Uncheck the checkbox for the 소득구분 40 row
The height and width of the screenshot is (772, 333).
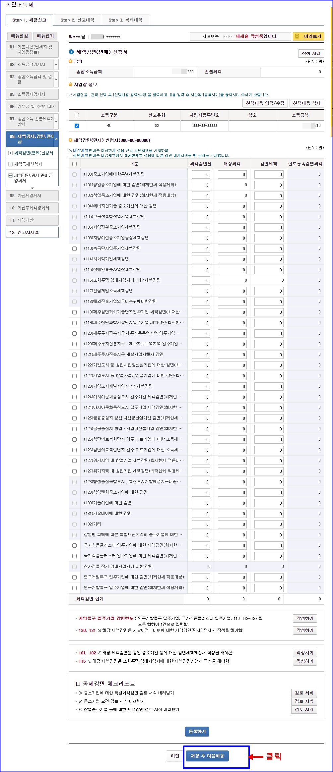(x=77, y=126)
